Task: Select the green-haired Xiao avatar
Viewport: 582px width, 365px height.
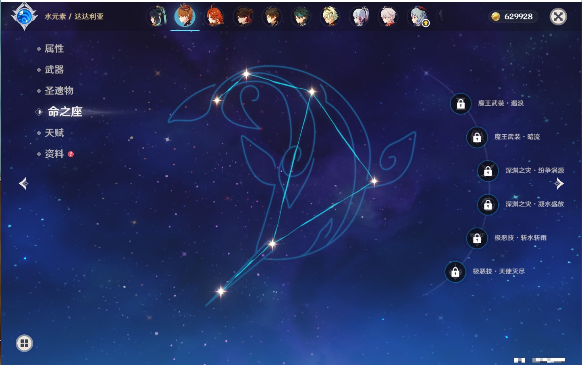Action: point(301,17)
